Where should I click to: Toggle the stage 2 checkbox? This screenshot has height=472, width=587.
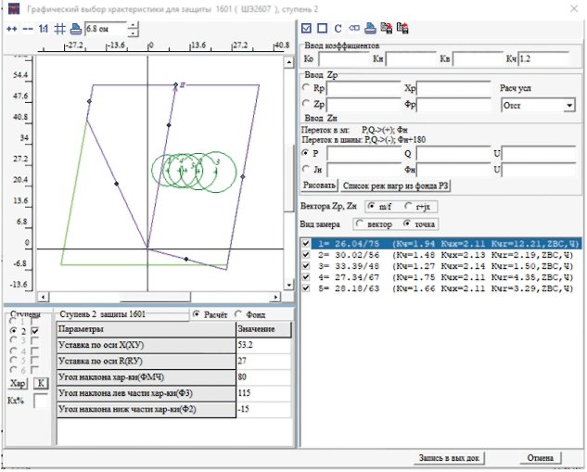pyautogui.click(x=35, y=331)
